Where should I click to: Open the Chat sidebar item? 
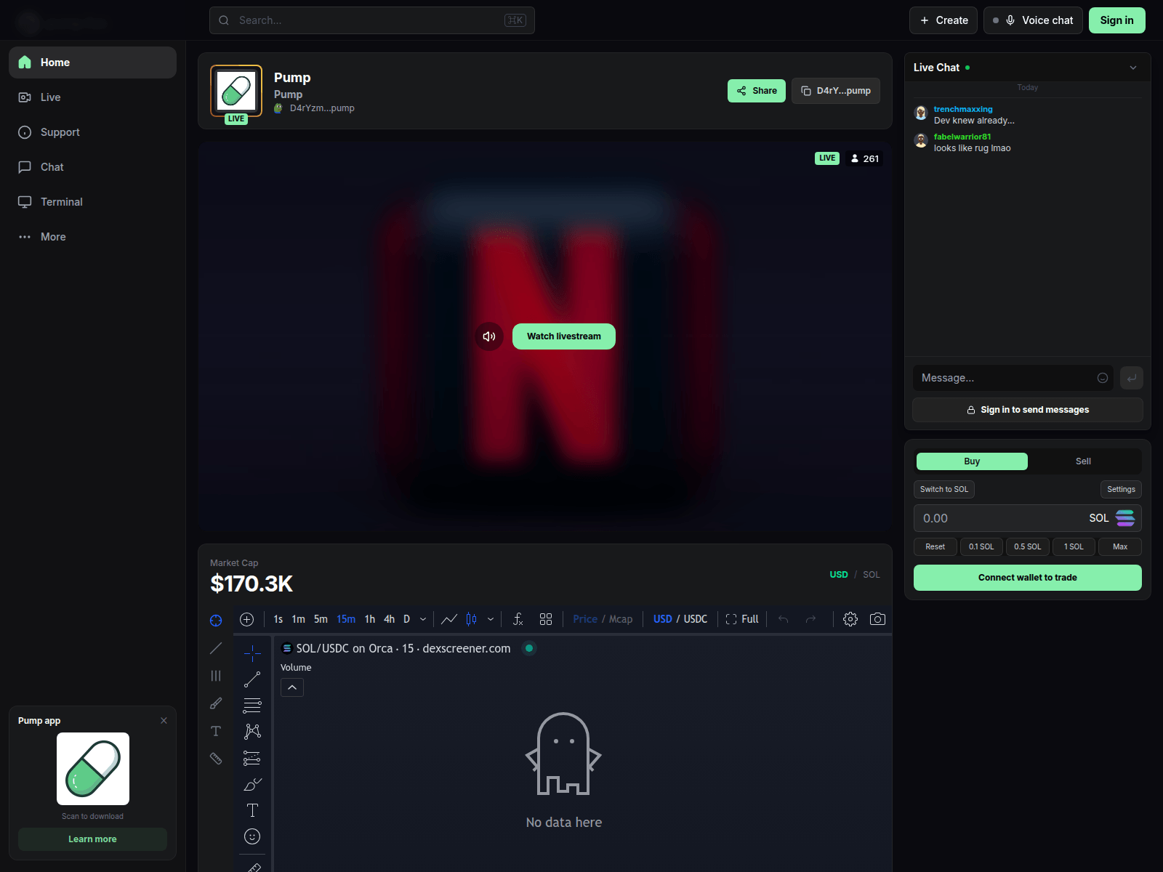92,167
